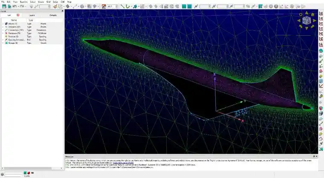The height and width of the screenshot is (178, 324).
Task: Click the light bulb icon in toolbar
Action: click(32, 6)
